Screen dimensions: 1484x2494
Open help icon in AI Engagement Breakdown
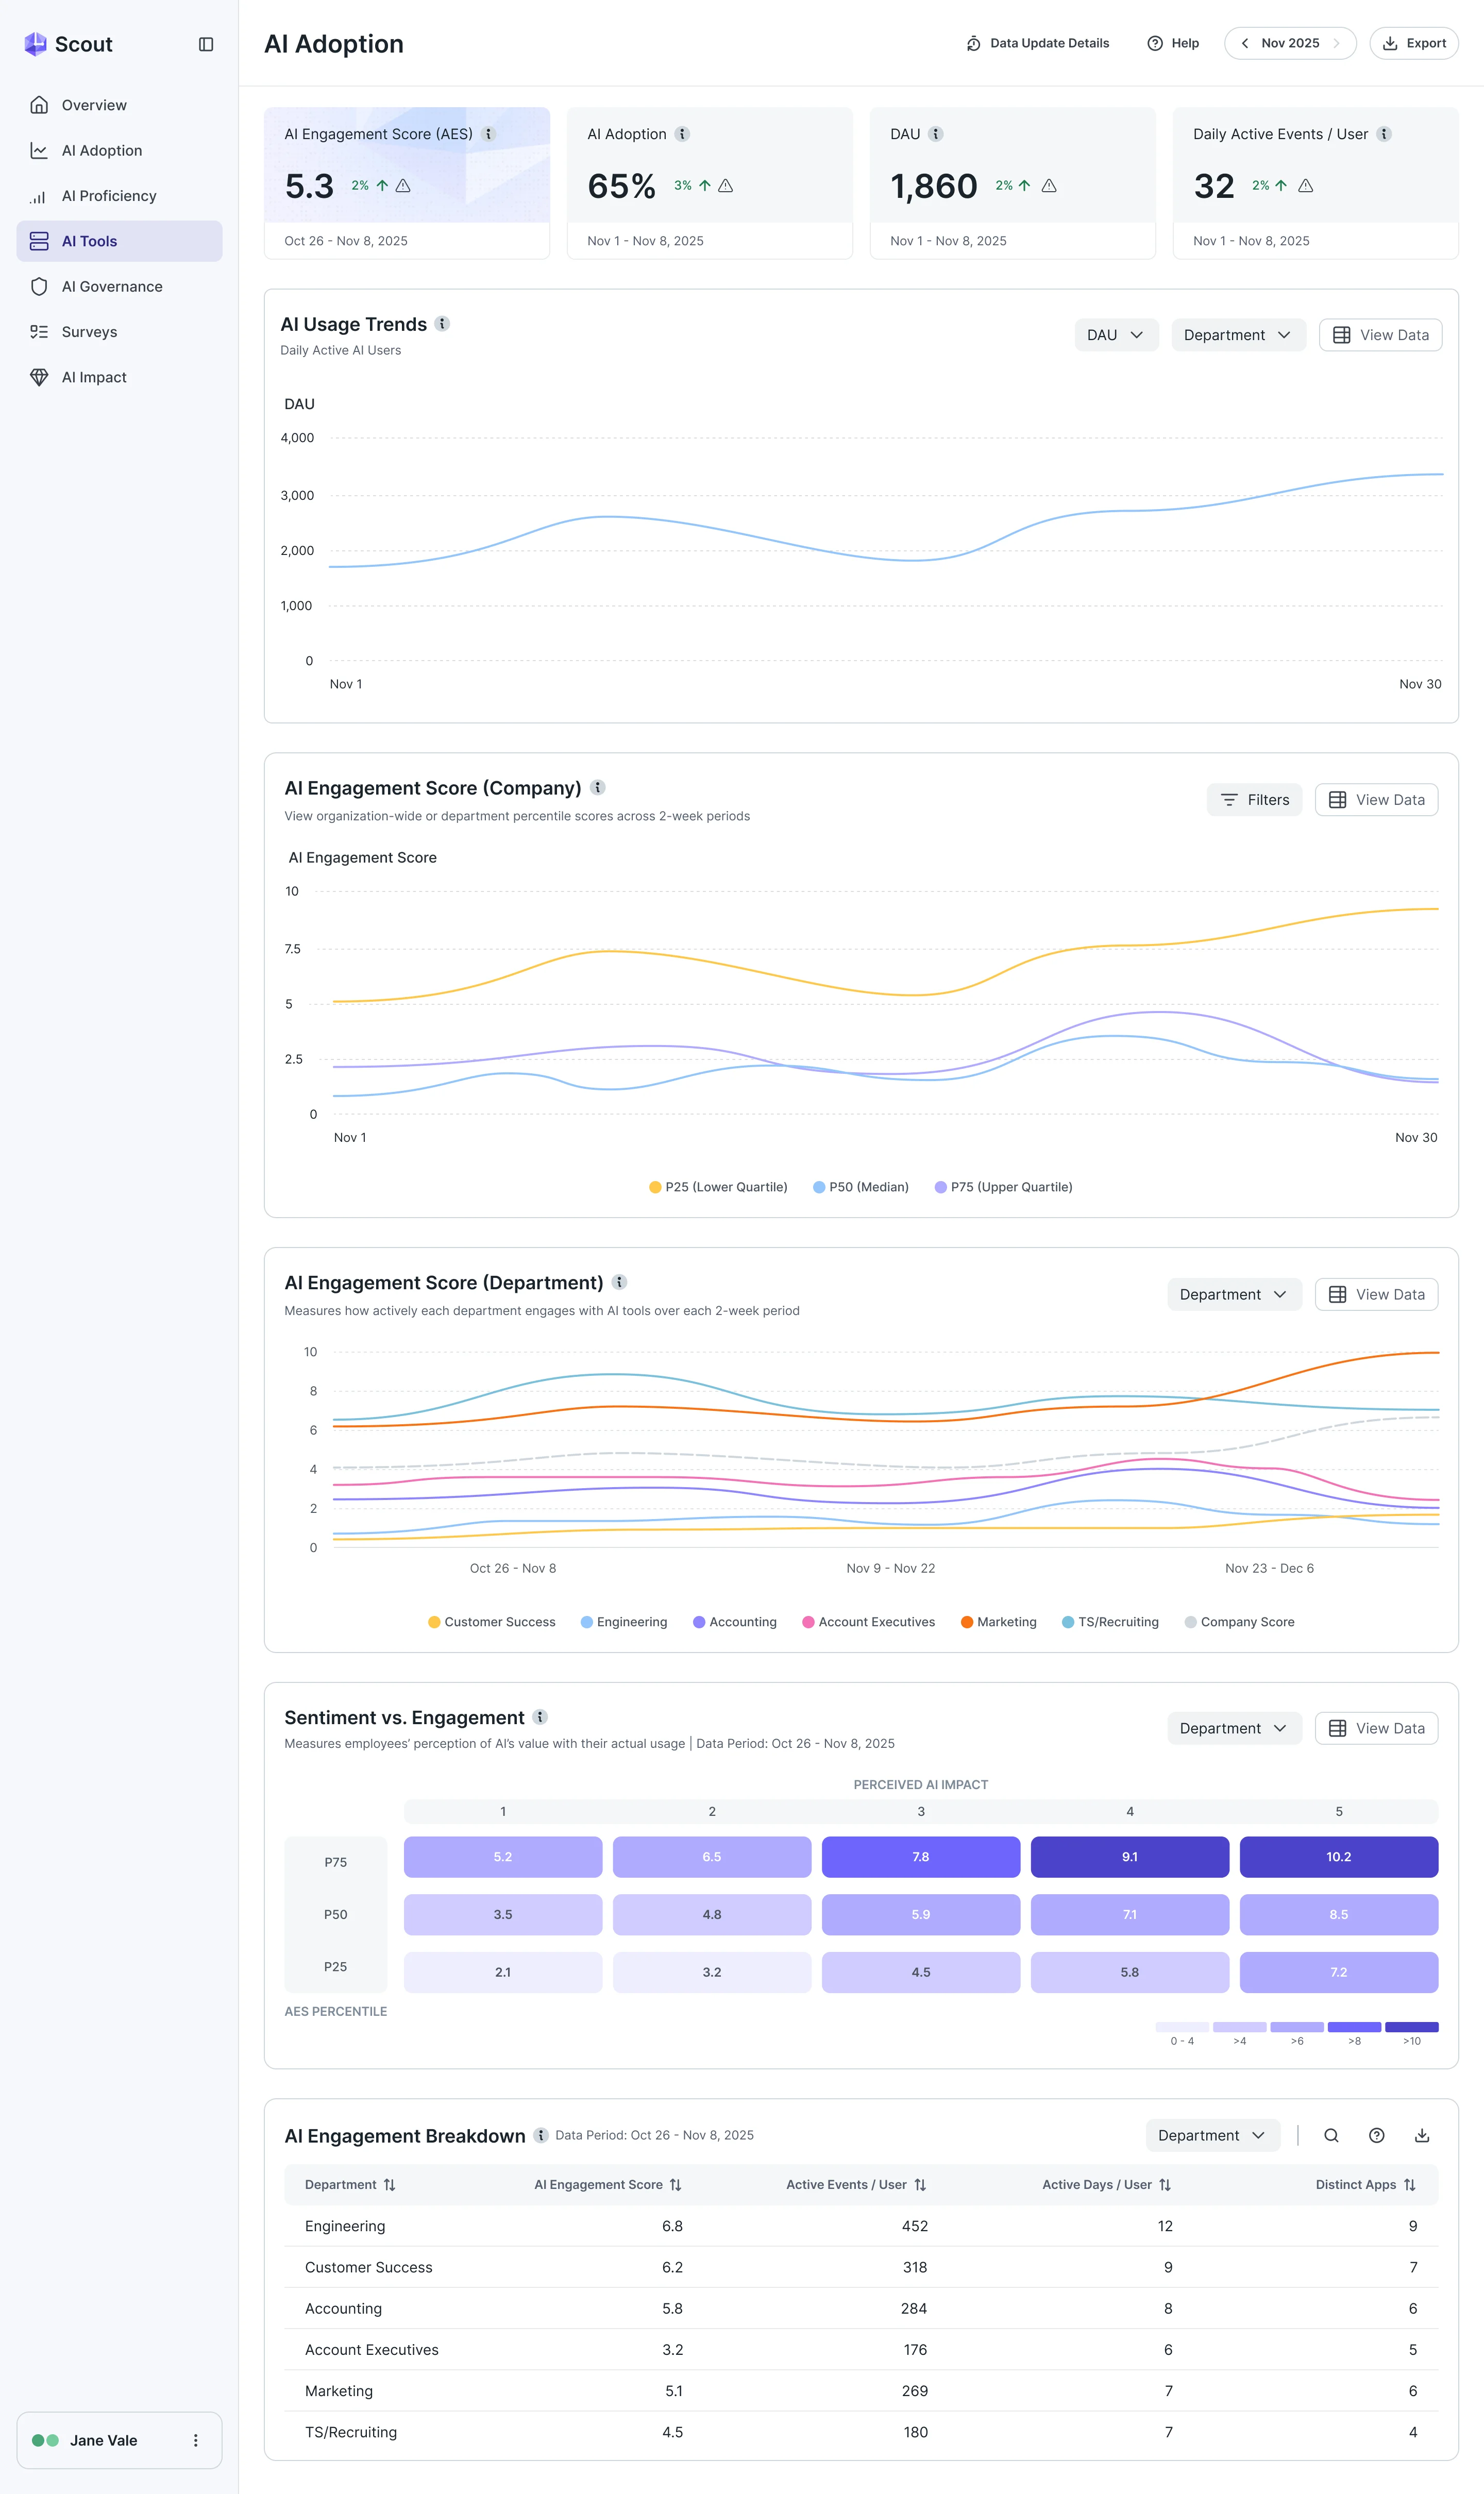point(1377,2135)
